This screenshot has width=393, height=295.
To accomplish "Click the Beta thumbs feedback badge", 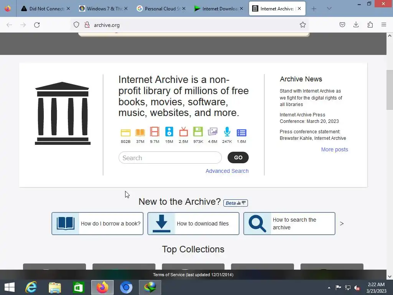I will coord(236,203).
